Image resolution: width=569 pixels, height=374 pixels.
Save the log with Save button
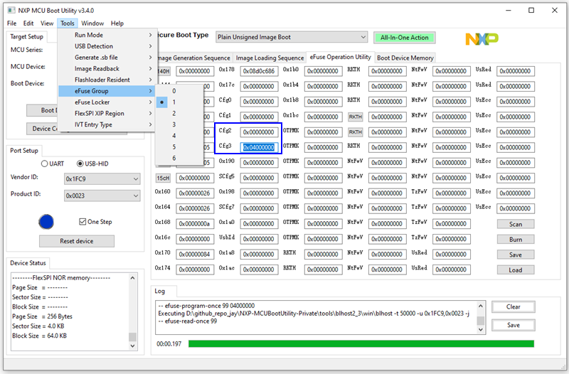pyautogui.click(x=513, y=325)
